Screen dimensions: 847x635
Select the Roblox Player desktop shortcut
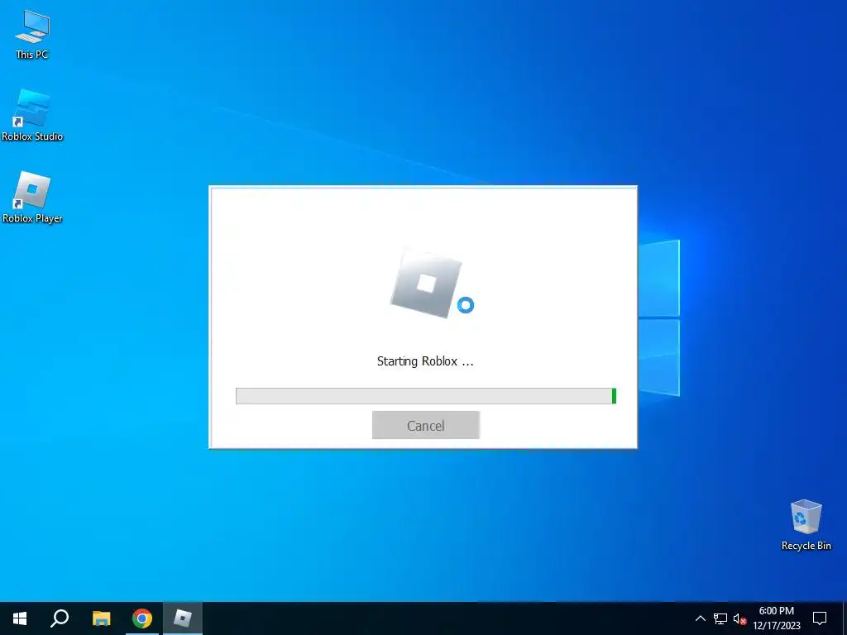tap(32, 197)
